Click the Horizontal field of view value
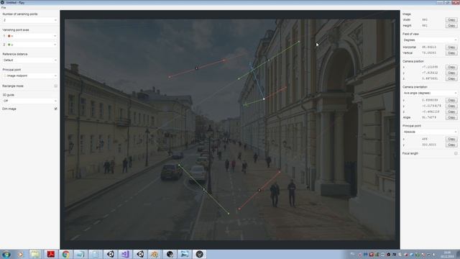The image size is (460, 259). (429, 47)
